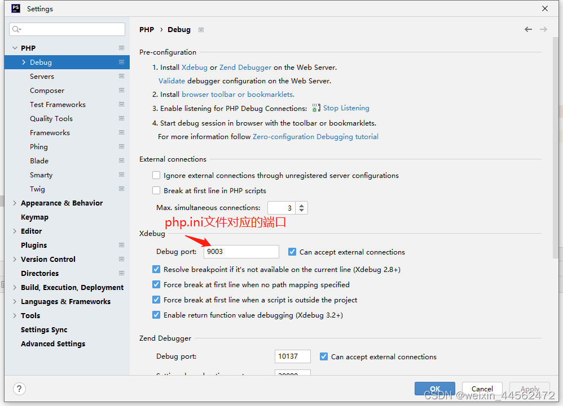Click the forward navigation arrow
The image size is (563, 406).
[544, 29]
